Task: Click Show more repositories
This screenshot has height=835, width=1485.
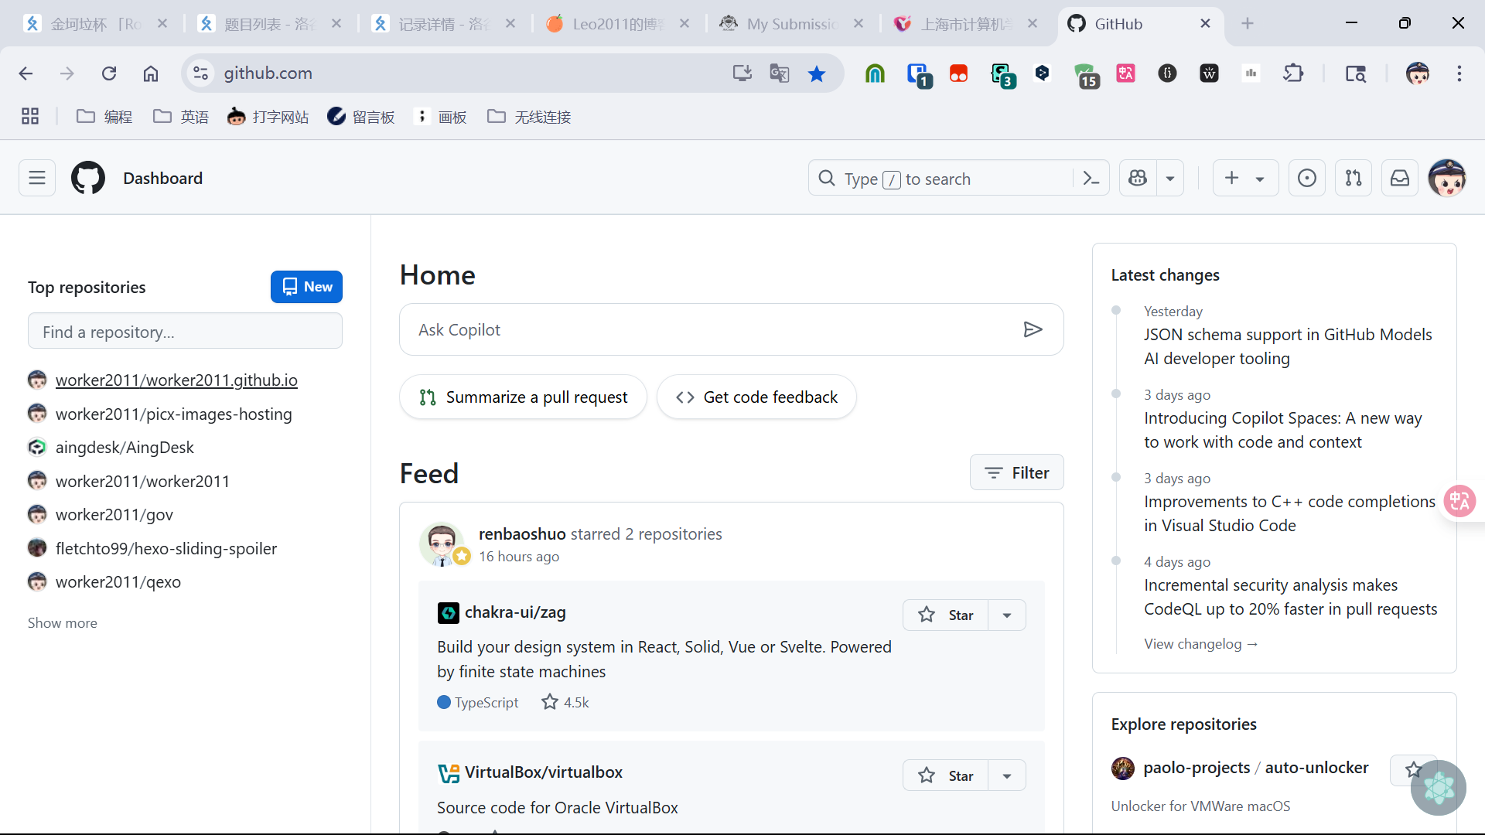Action: [63, 622]
